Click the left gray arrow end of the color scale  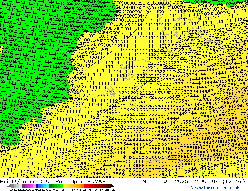pyautogui.click(x=9, y=186)
